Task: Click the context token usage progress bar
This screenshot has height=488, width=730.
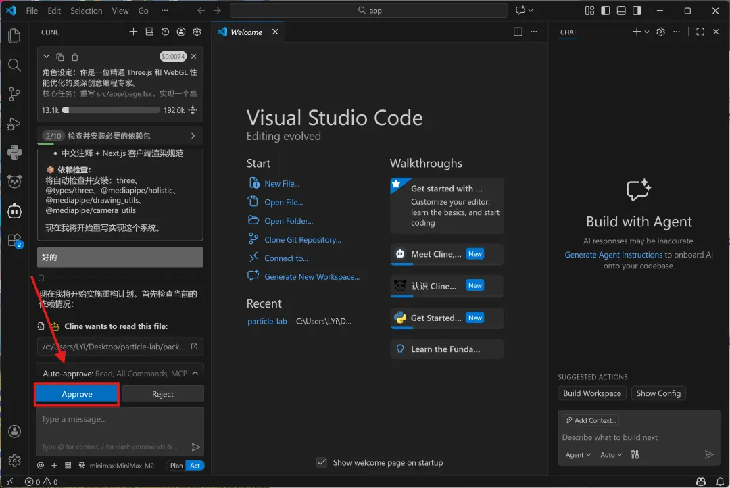Action: pos(111,110)
